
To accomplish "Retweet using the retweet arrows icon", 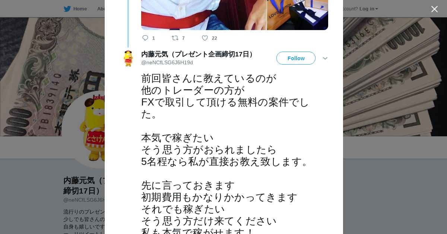I will 175,38.
